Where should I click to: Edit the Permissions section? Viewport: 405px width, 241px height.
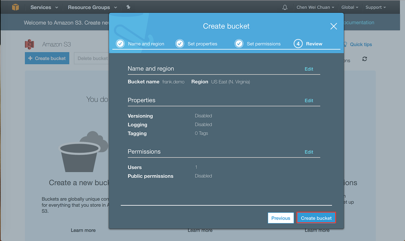pyautogui.click(x=309, y=152)
